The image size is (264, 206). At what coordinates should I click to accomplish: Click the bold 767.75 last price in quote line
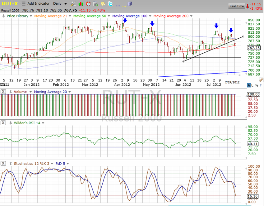click(70, 11)
